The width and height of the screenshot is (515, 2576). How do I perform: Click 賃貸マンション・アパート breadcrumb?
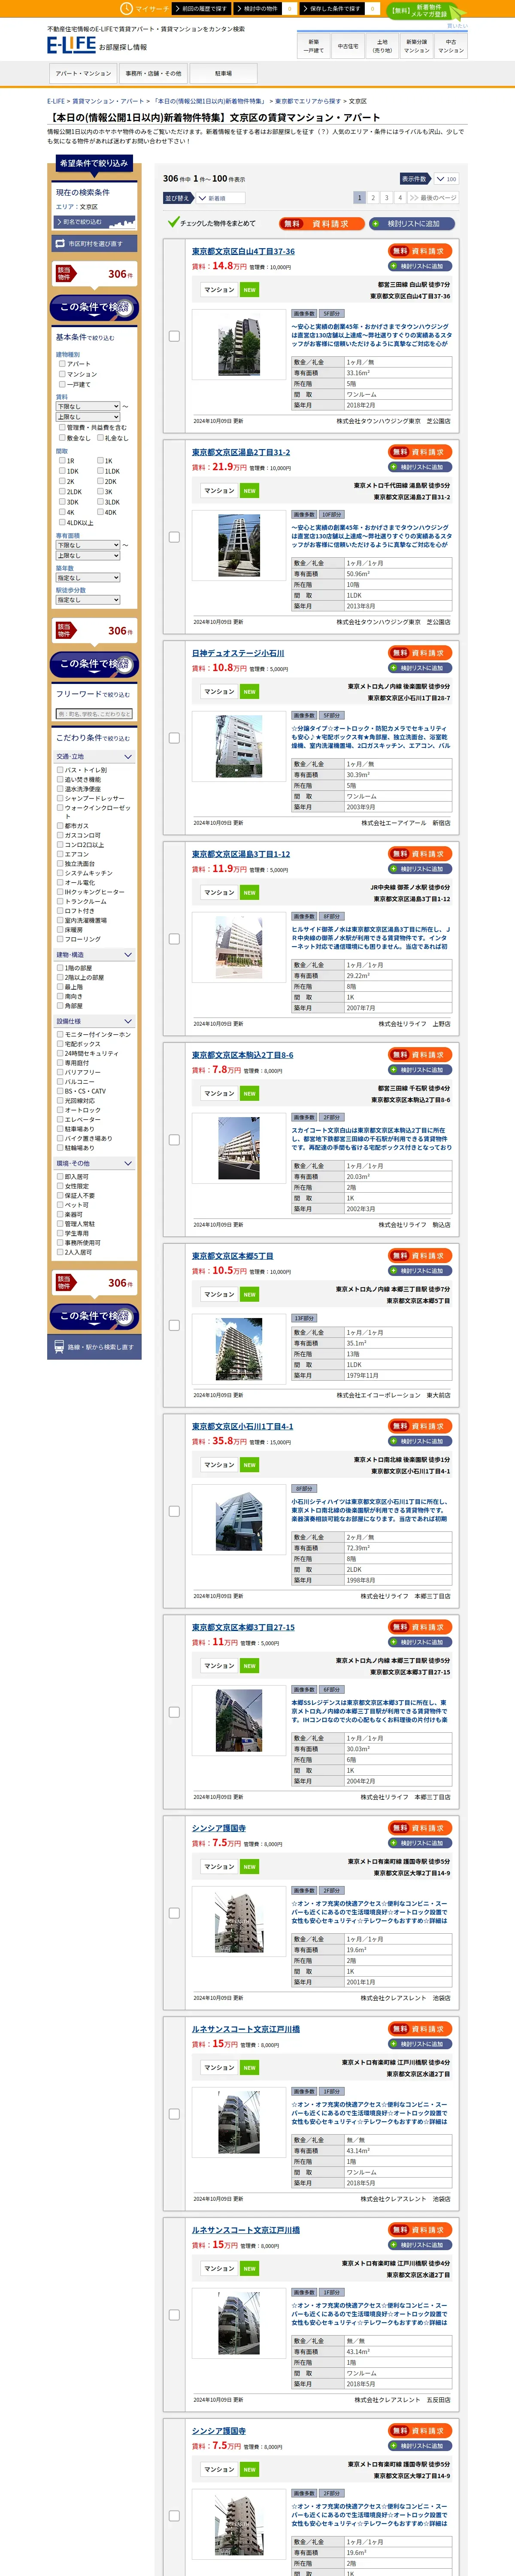(x=108, y=101)
